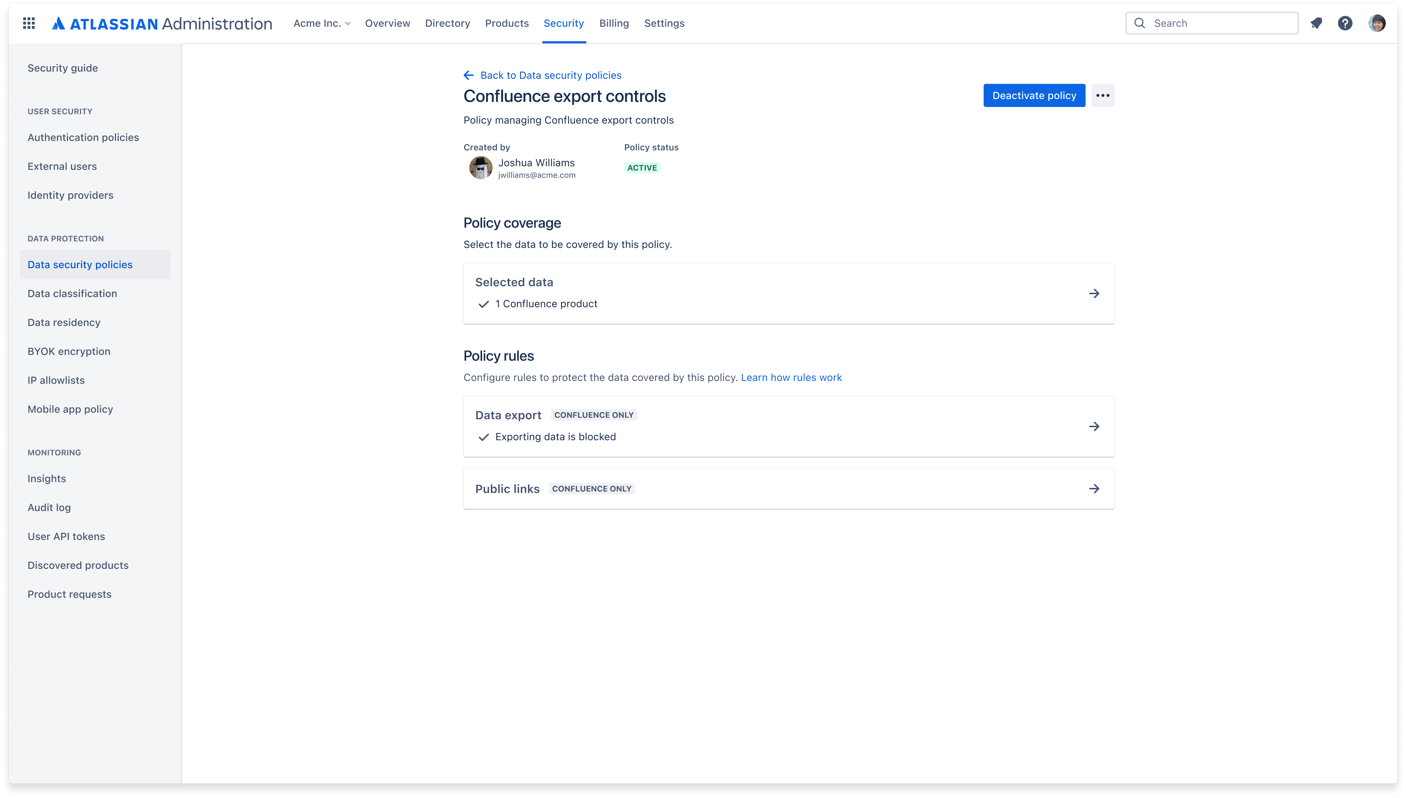Click the Learn how rules work link
Screen dimensions: 1406x798
pyautogui.click(x=791, y=376)
